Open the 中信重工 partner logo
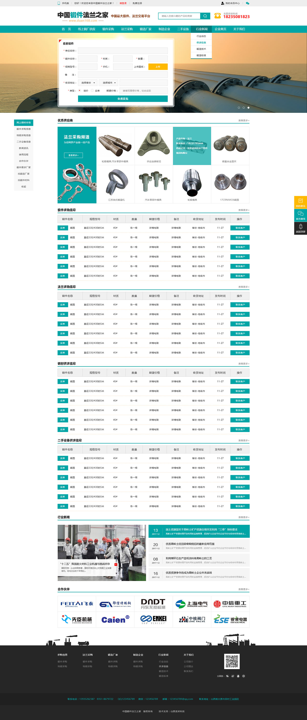The height and width of the screenshot is (720, 307). [x=230, y=604]
